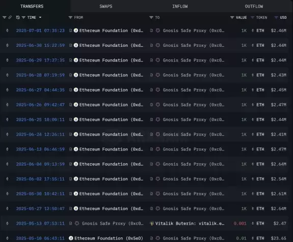Viewport: 293px width, 242px height.
Task: Select the $2.47 USD amount in Vitalik row
Action: (280, 223)
